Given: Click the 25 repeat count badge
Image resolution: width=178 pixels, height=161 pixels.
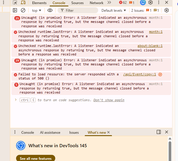Looking at the screenshot, I should tap(17, 18).
